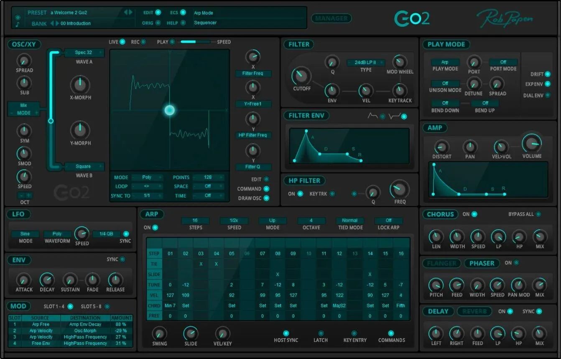Open the LFO MODE Sine dropdown

pyautogui.click(x=25, y=234)
